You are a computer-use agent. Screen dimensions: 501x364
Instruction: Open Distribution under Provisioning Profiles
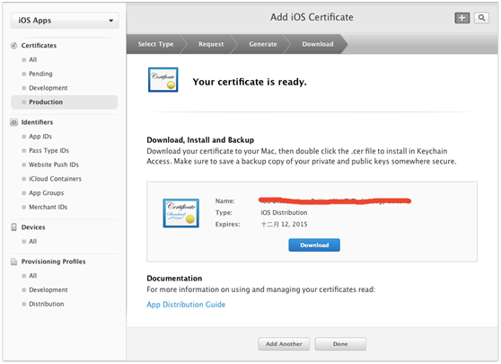pyautogui.click(x=47, y=304)
